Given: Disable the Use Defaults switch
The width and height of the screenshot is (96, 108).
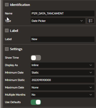Looking at the screenshot, I should point(36,102).
